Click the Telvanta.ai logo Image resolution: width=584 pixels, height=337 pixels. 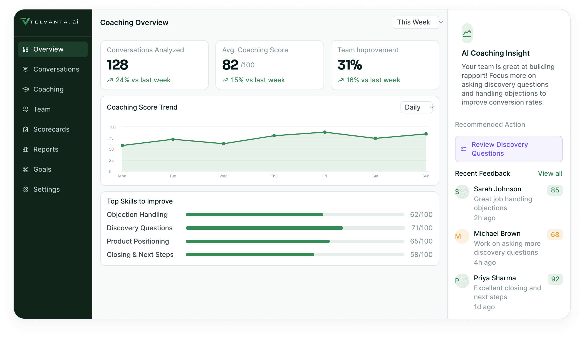click(50, 22)
